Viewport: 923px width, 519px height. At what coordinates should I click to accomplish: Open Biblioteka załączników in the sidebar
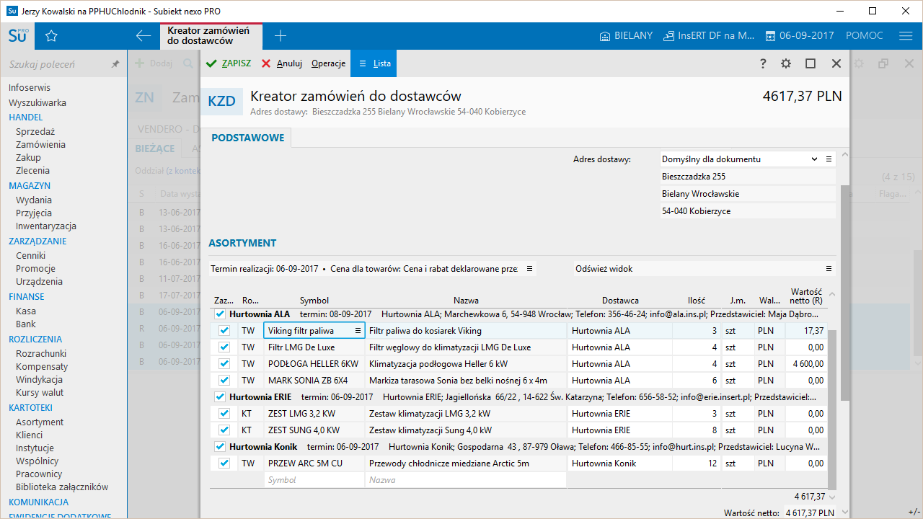(x=62, y=487)
